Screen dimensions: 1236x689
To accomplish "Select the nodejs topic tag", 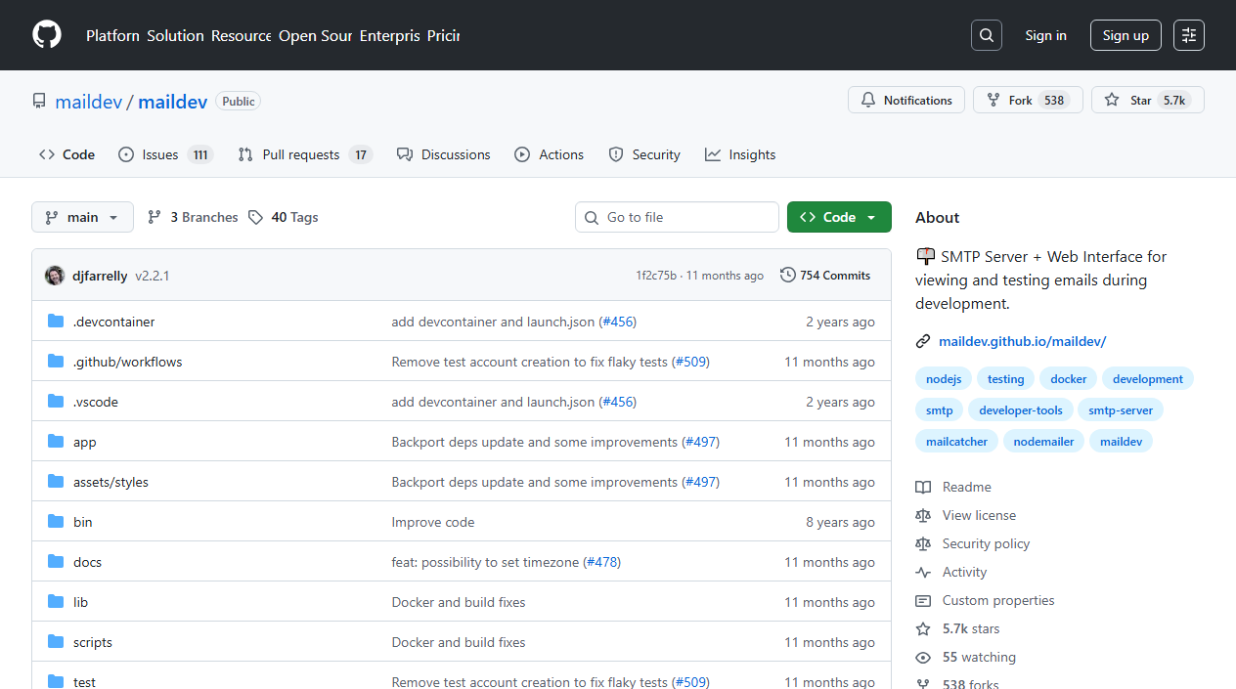I will 944,379.
